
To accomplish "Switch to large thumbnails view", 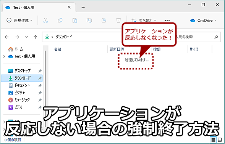I will pos(220,139).
